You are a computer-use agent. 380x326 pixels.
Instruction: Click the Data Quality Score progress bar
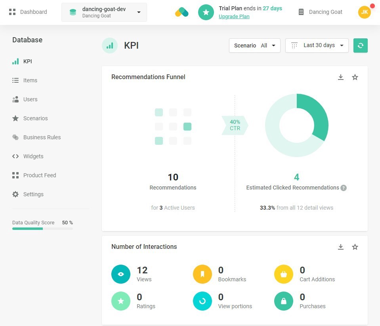pyautogui.click(x=43, y=229)
